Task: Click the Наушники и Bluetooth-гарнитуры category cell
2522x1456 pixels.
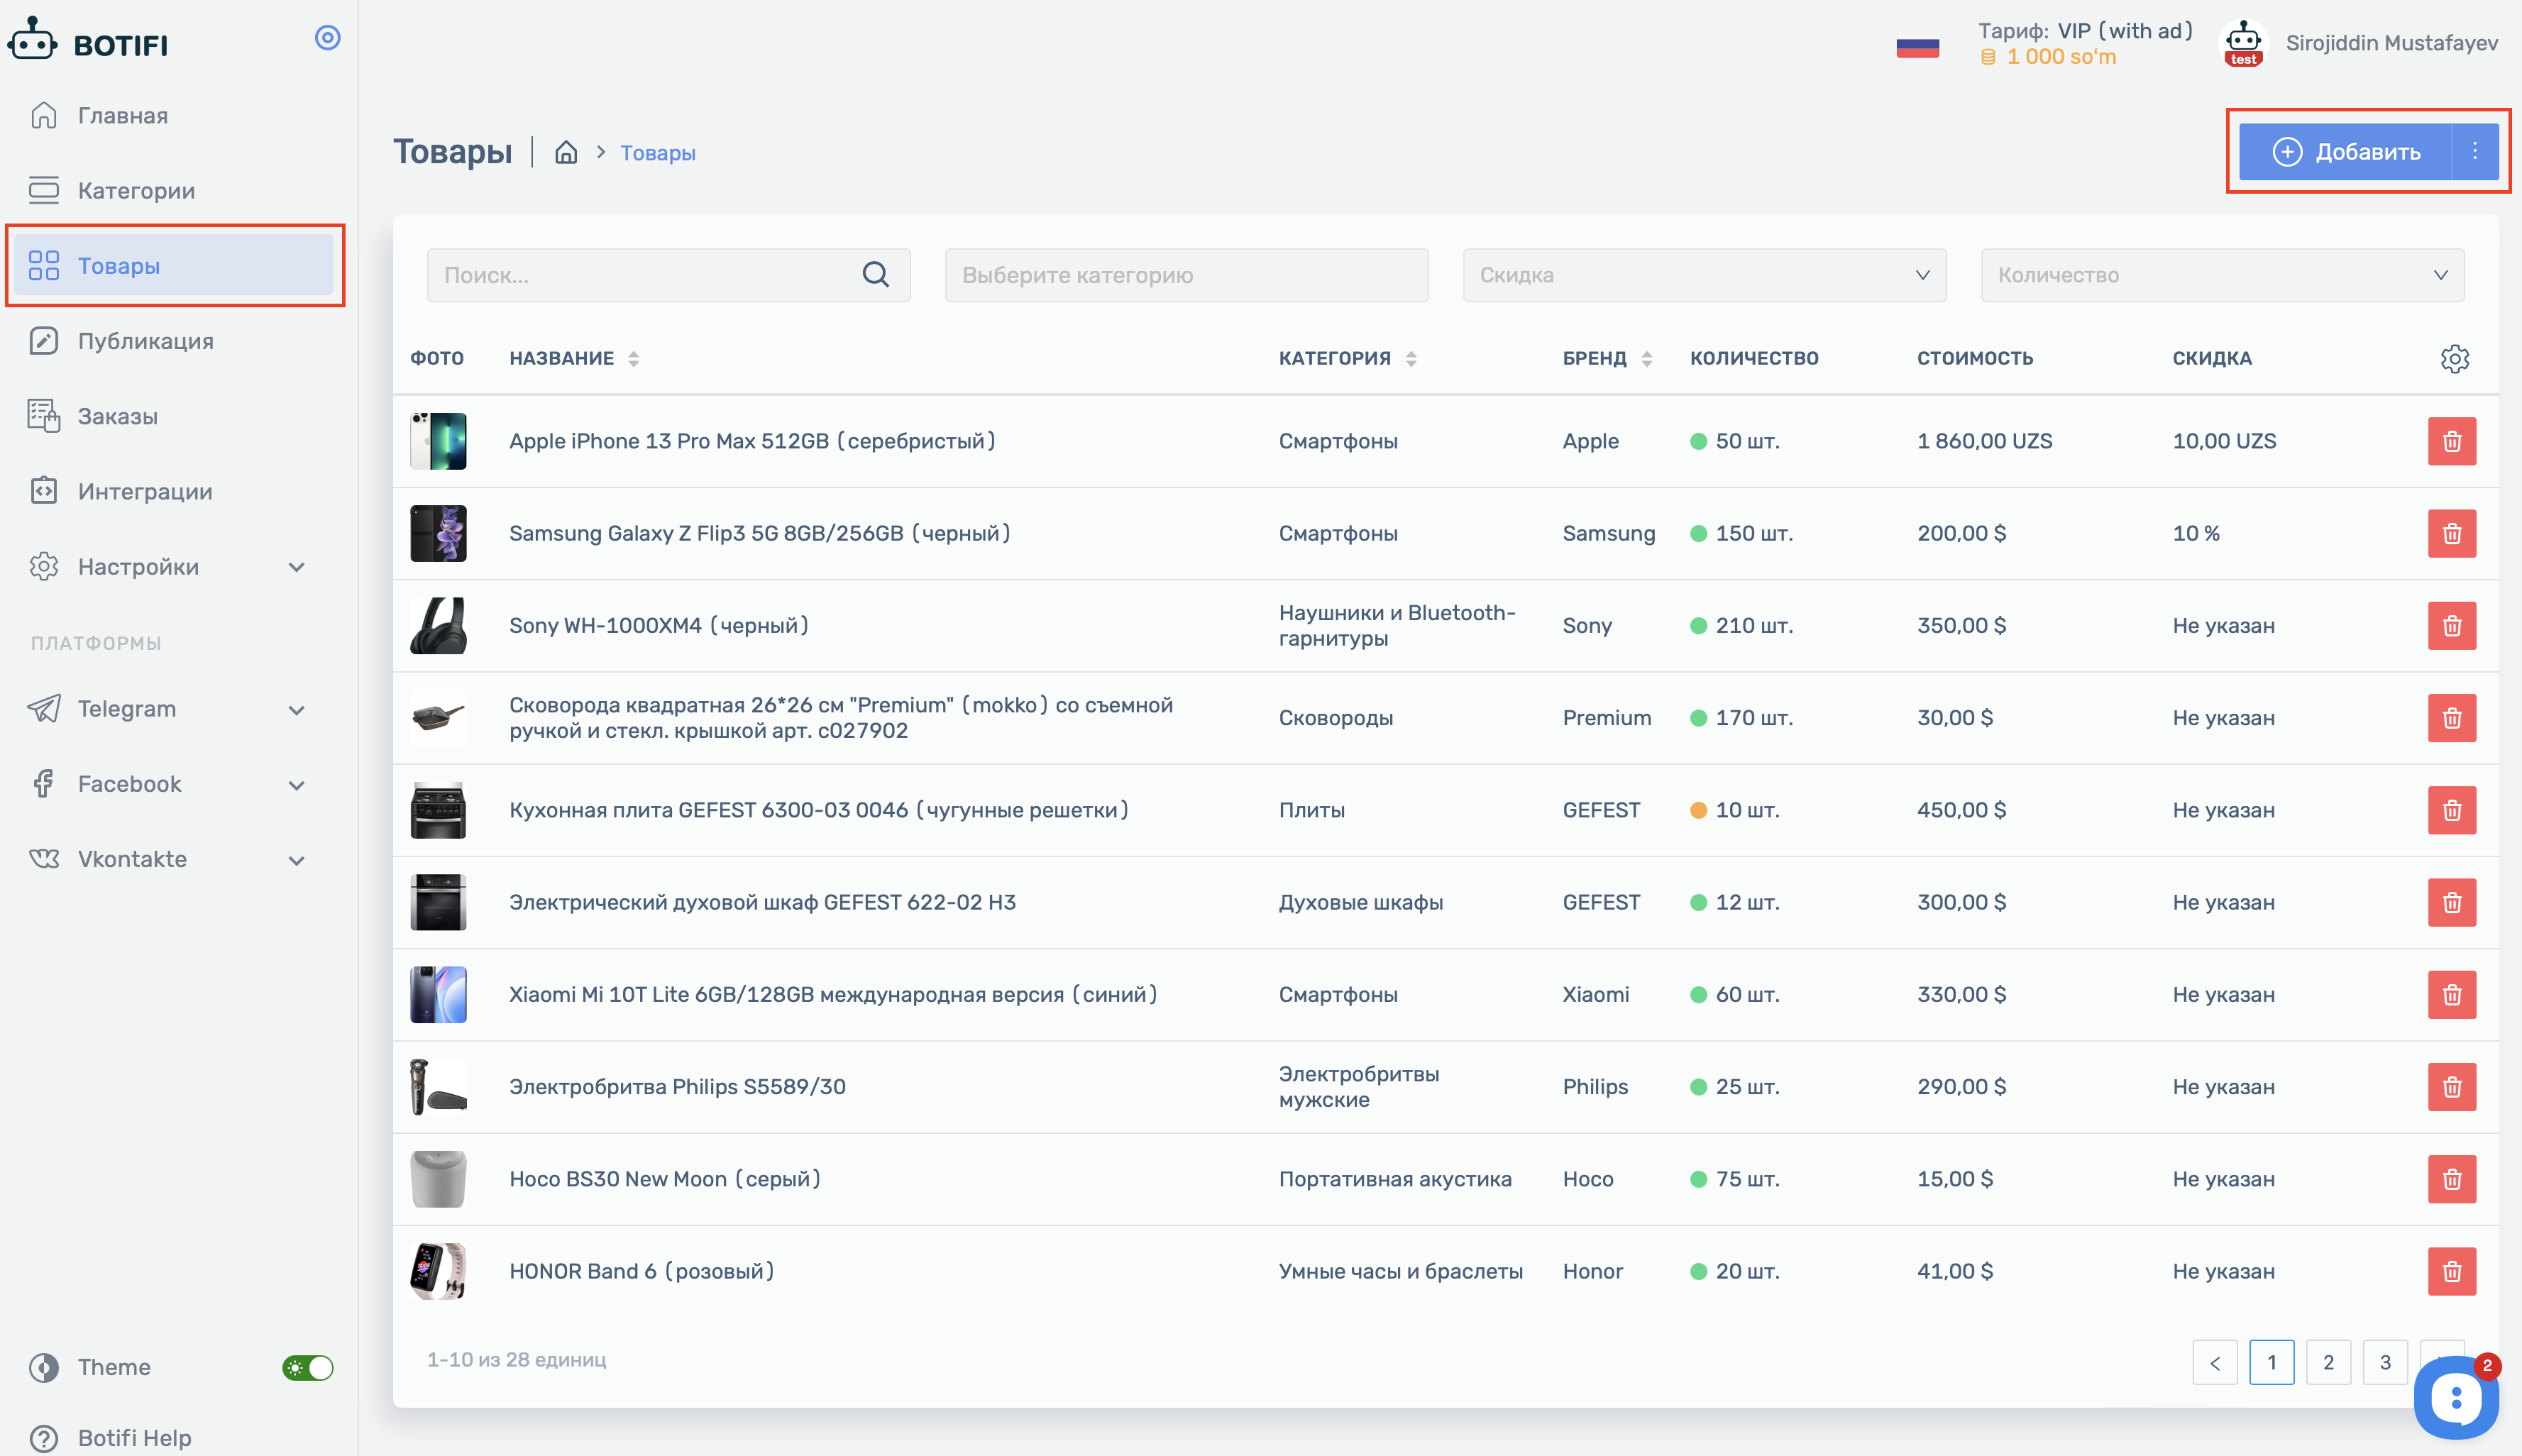Action: [1397, 625]
